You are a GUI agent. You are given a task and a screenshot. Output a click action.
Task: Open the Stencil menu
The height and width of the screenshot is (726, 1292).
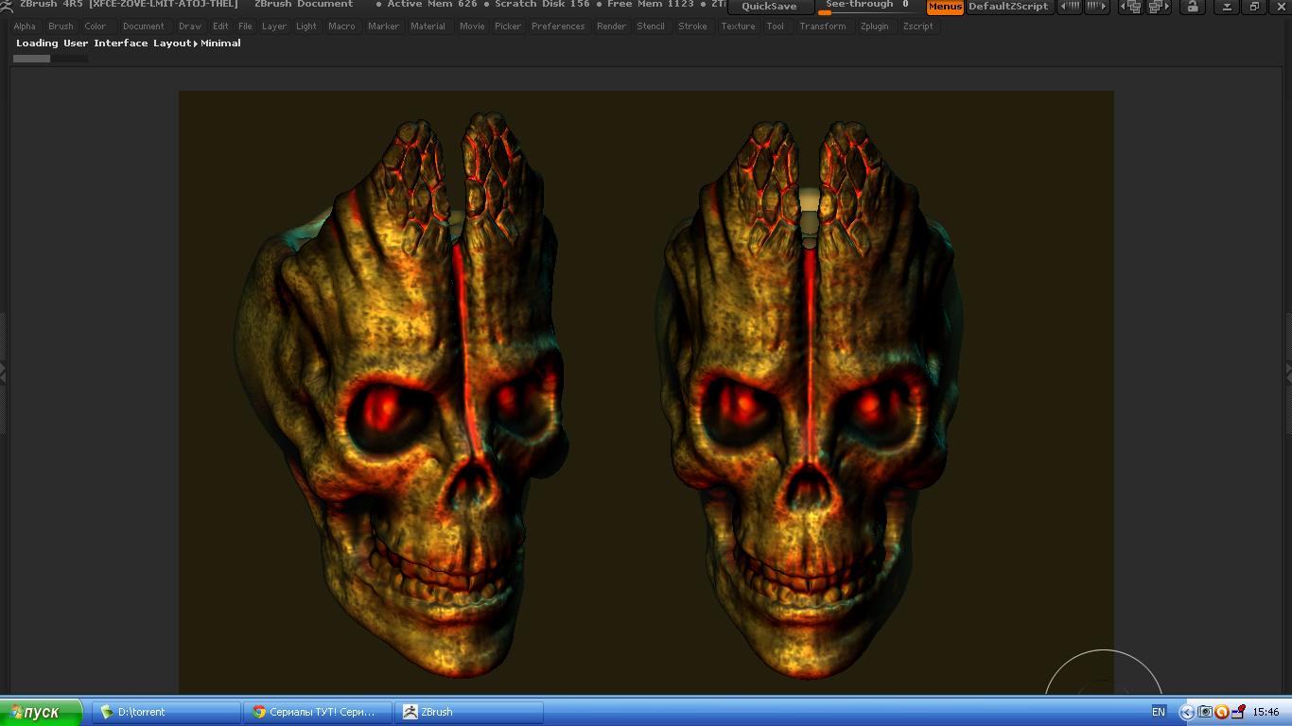pyautogui.click(x=651, y=26)
